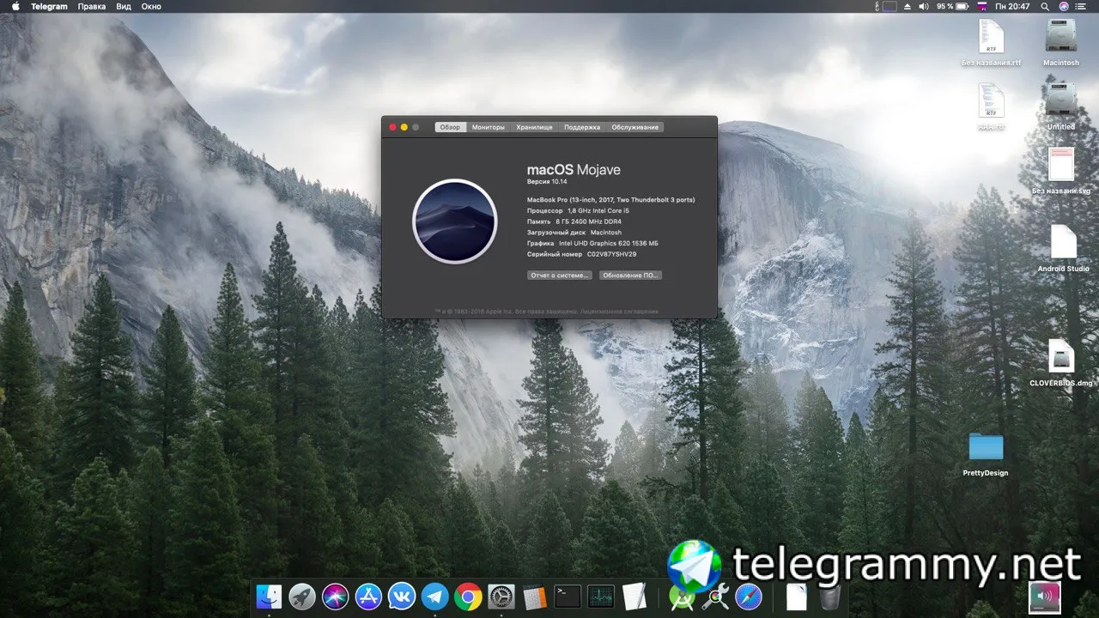Click the Обновление ПО button
The image size is (1099, 618).
[x=630, y=276]
